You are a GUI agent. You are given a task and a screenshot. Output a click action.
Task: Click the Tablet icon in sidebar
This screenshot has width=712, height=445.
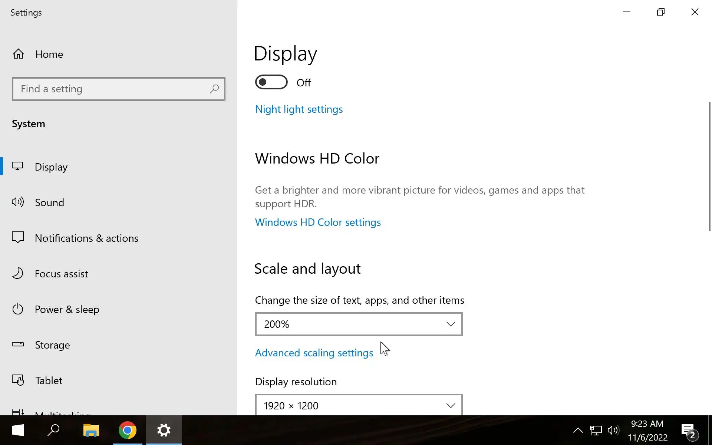[x=17, y=380]
